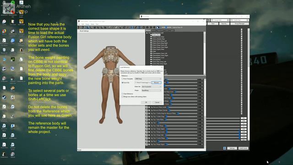This screenshot has width=293, height=165.
Task: Open Group Manager in BodySlide
Action: pos(239,24)
